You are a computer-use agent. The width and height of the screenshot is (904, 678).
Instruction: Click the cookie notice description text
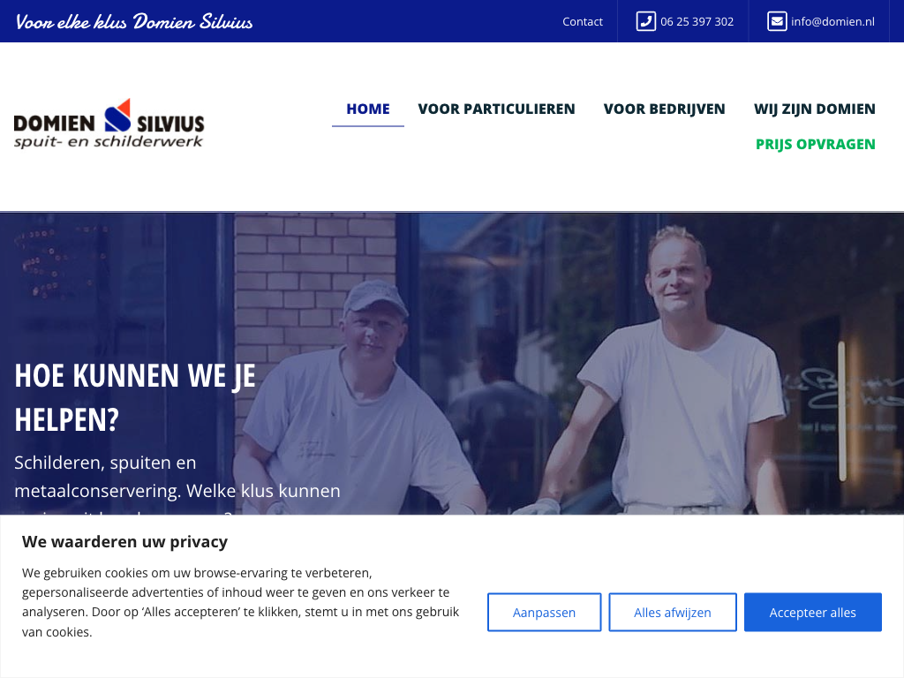tap(240, 602)
